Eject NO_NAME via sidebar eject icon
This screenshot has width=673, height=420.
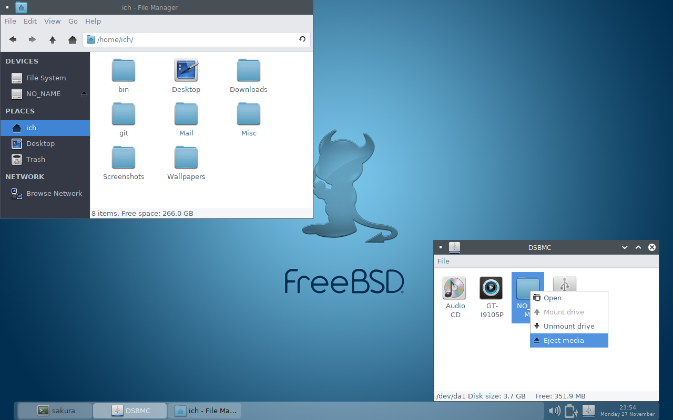84,94
